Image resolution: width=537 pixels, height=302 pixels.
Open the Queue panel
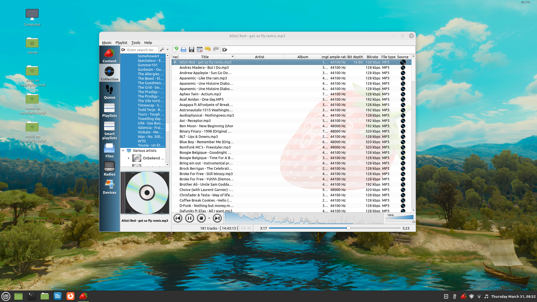point(109,91)
